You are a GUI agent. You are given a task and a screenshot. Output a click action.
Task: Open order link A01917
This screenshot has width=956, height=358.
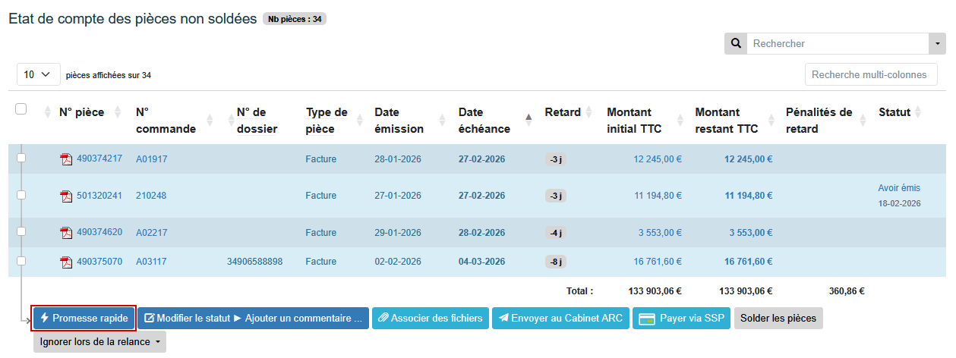tap(151, 159)
